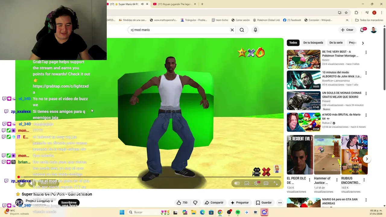Open the 'RUBIUS ENCONTRÓ...' short thumbnail

point(354,155)
